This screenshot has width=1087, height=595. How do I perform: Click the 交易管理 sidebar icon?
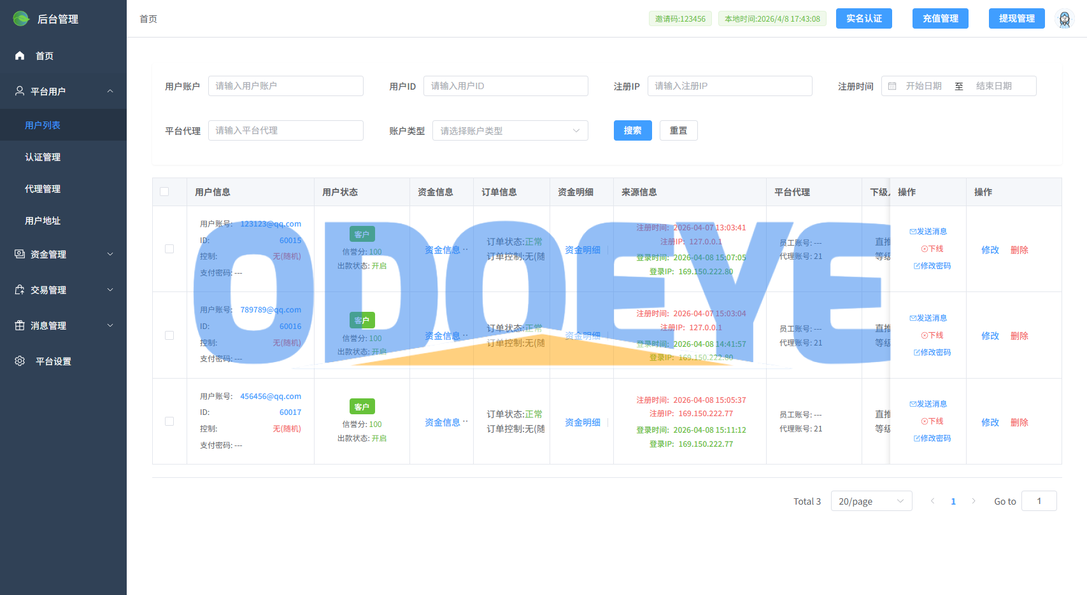(x=20, y=290)
